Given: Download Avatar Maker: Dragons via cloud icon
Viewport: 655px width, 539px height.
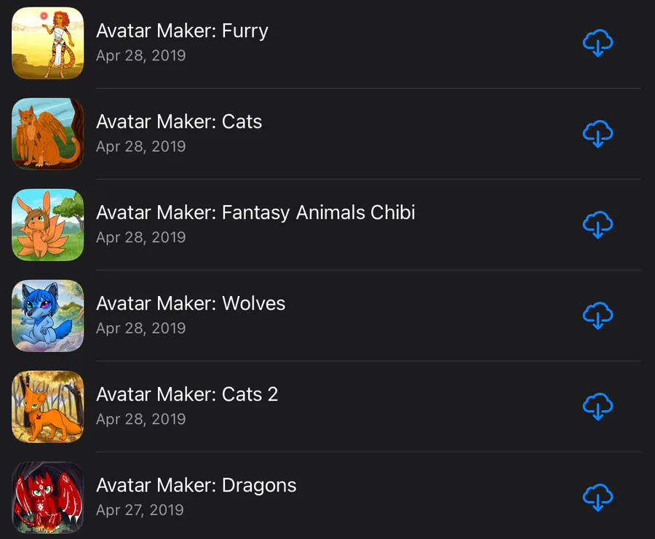Looking at the screenshot, I should (598, 498).
